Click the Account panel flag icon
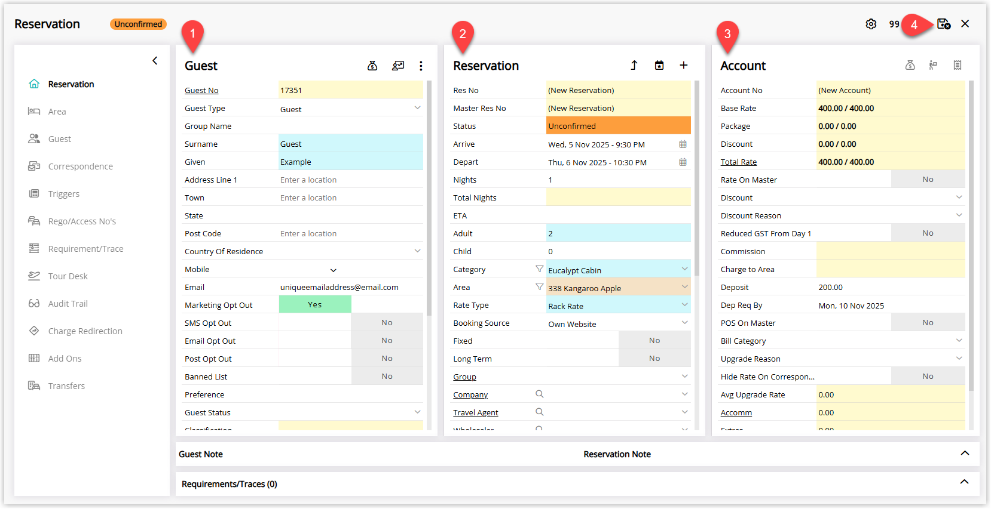The image size is (991, 509). [933, 65]
